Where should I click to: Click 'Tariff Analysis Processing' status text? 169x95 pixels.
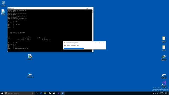(71, 46)
